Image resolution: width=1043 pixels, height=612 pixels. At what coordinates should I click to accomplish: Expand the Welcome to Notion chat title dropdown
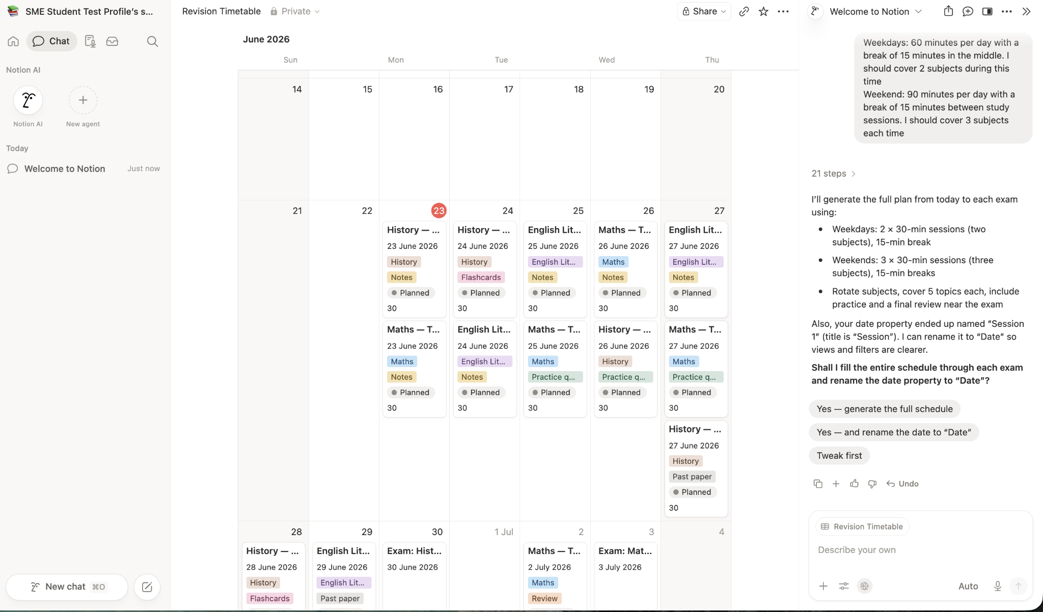[x=876, y=11]
